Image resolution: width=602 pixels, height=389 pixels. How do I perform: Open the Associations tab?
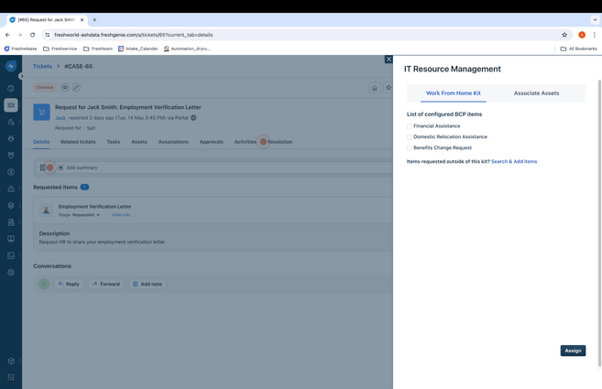(173, 142)
